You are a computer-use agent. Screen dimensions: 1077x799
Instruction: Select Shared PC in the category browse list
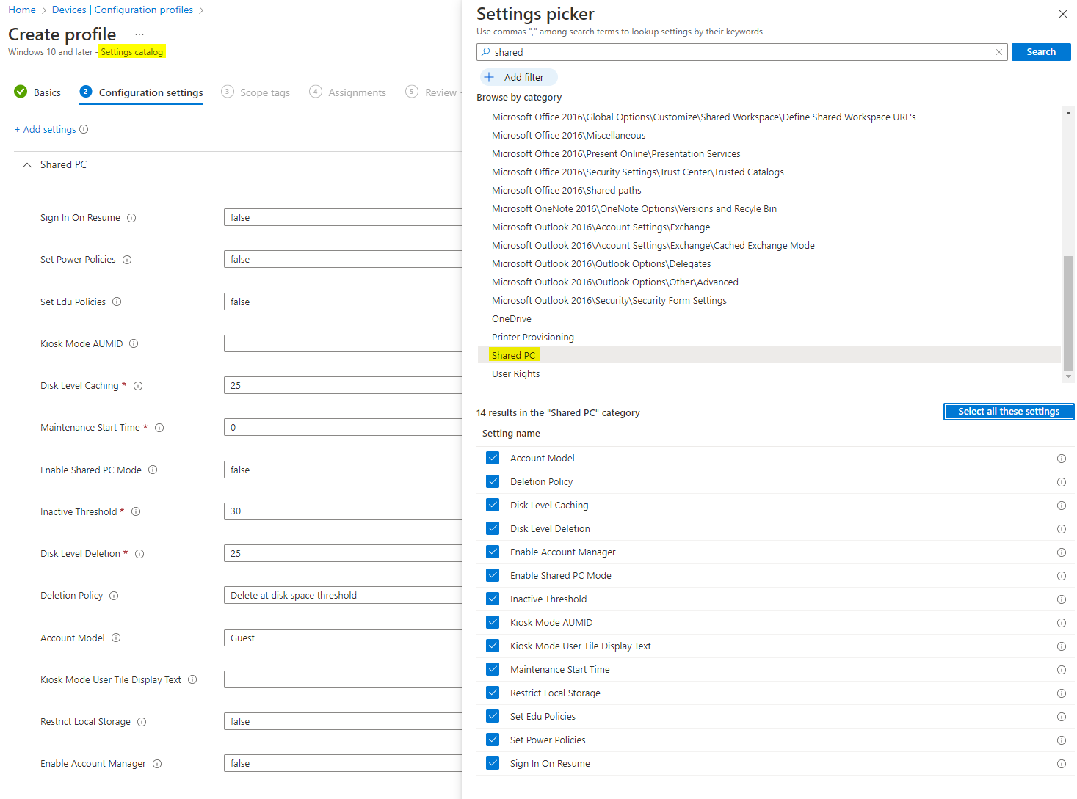[x=514, y=354]
